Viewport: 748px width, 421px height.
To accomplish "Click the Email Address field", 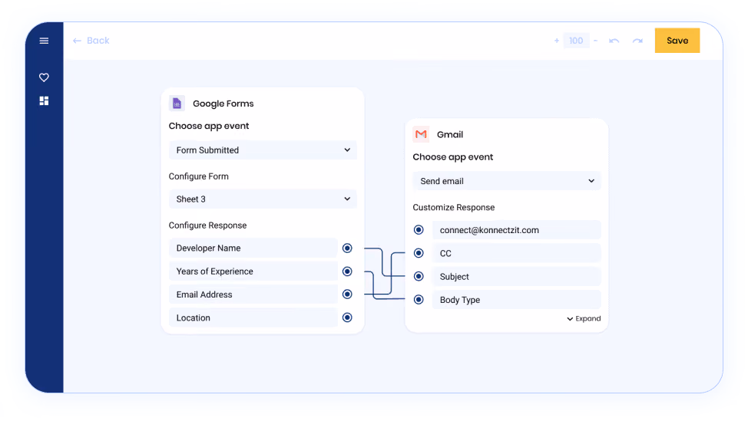I will pyautogui.click(x=253, y=294).
